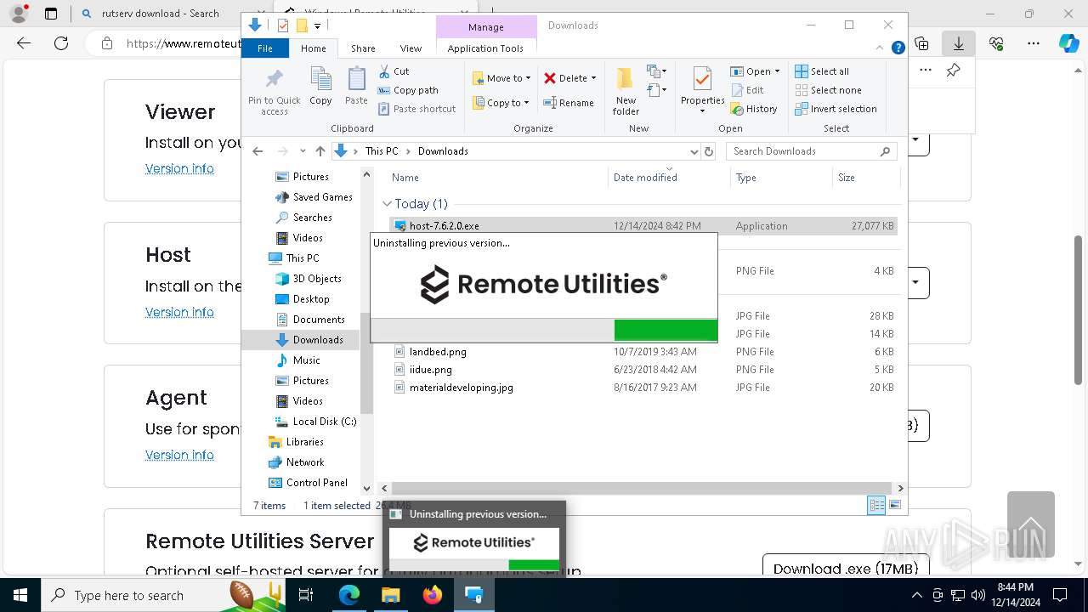Image resolution: width=1088 pixels, height=612 pixels.
Task: Click Copy path in ribbon
Action: tap(408, 90)
